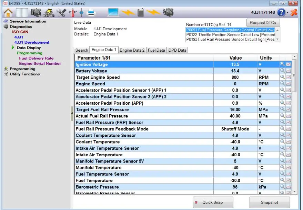Click the Quick Snap button
Screen dimensions: 303x210
click(213, 202)
